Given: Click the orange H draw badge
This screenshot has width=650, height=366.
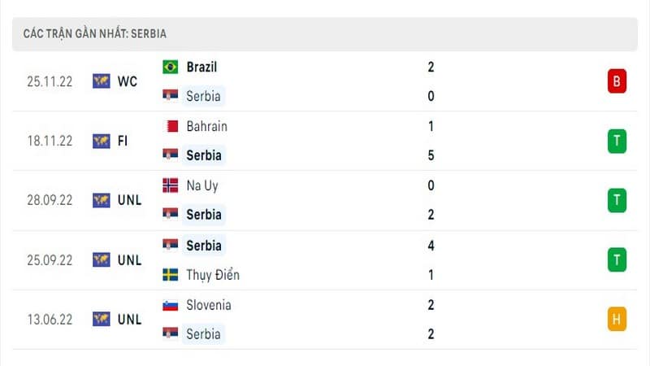Looking at the screenshot, I should 617,319.
